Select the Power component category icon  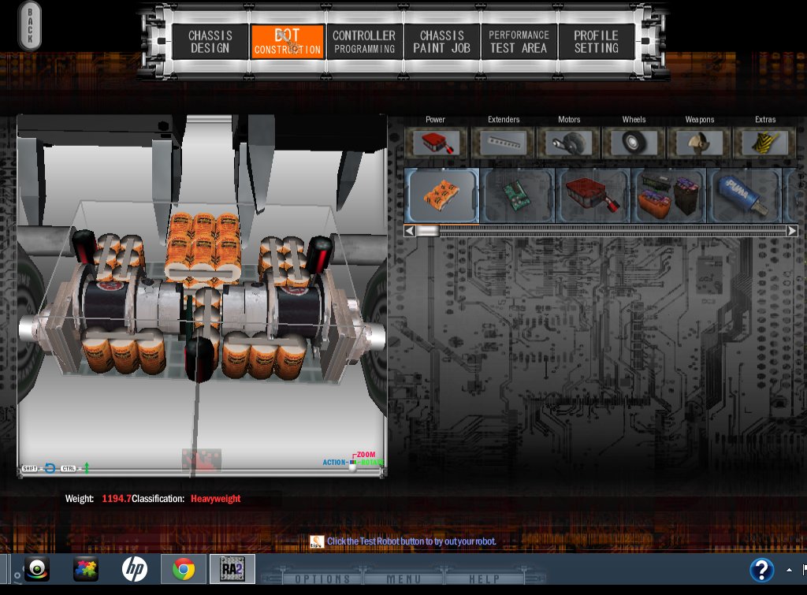[x=436, y=143]
